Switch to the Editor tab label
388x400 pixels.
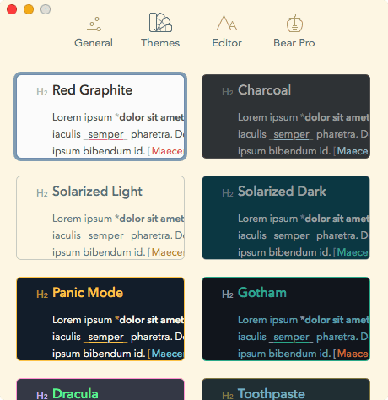227,43
